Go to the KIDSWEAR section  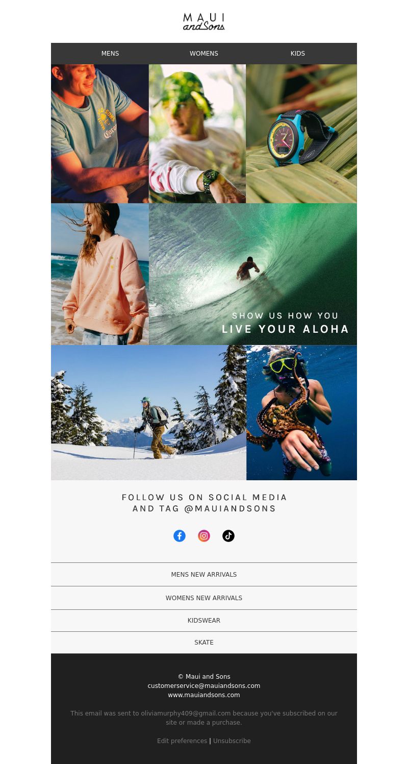[204, 621]
